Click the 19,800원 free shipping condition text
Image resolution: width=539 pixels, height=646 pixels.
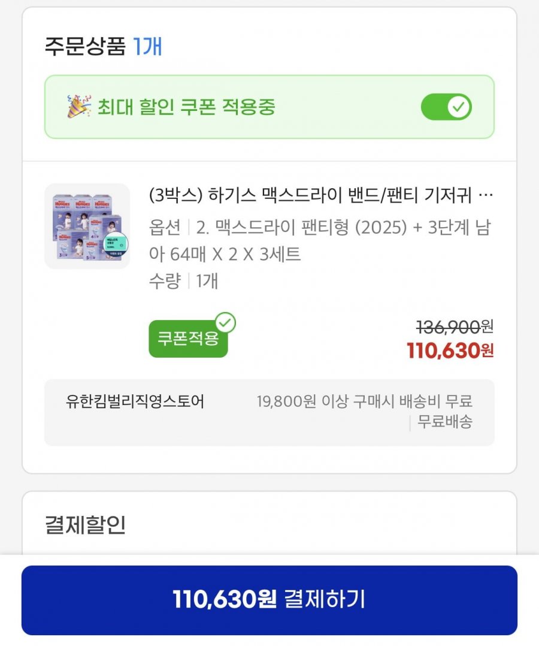[x=364, y=402]
